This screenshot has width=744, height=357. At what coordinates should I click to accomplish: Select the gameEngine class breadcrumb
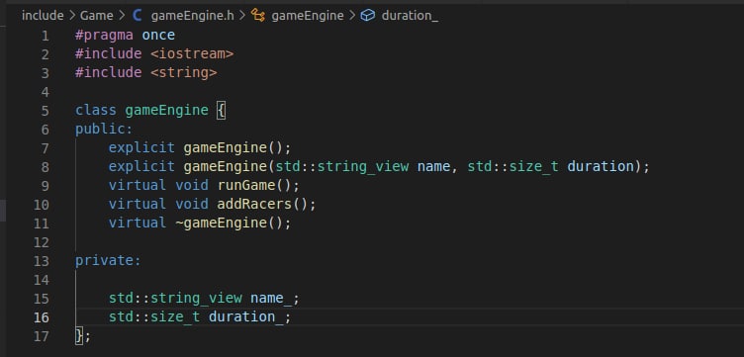[x=308, y=16]
